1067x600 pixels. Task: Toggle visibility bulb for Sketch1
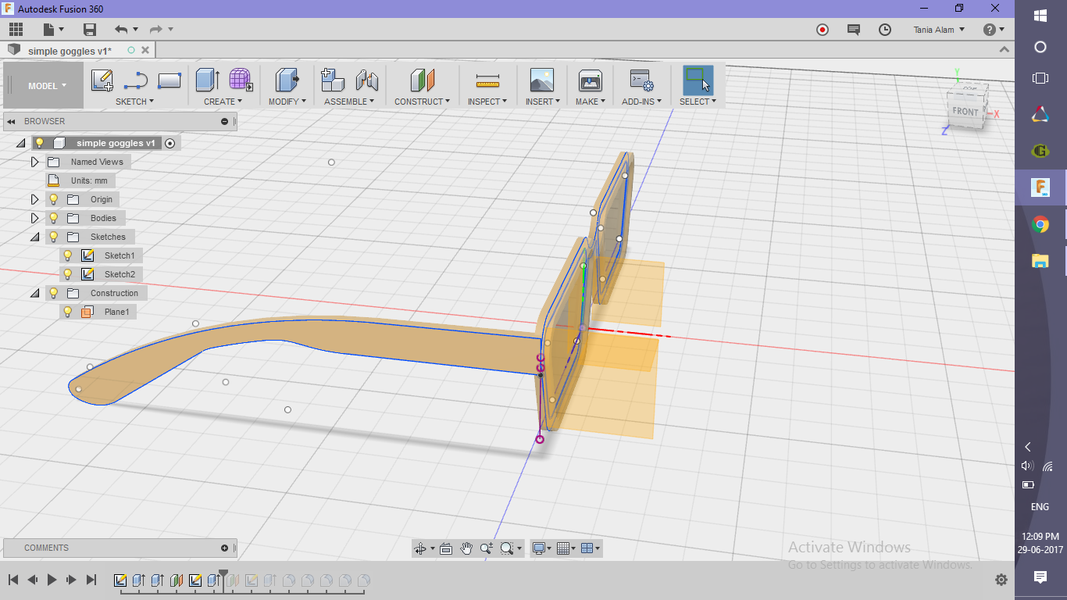[68, 255]
